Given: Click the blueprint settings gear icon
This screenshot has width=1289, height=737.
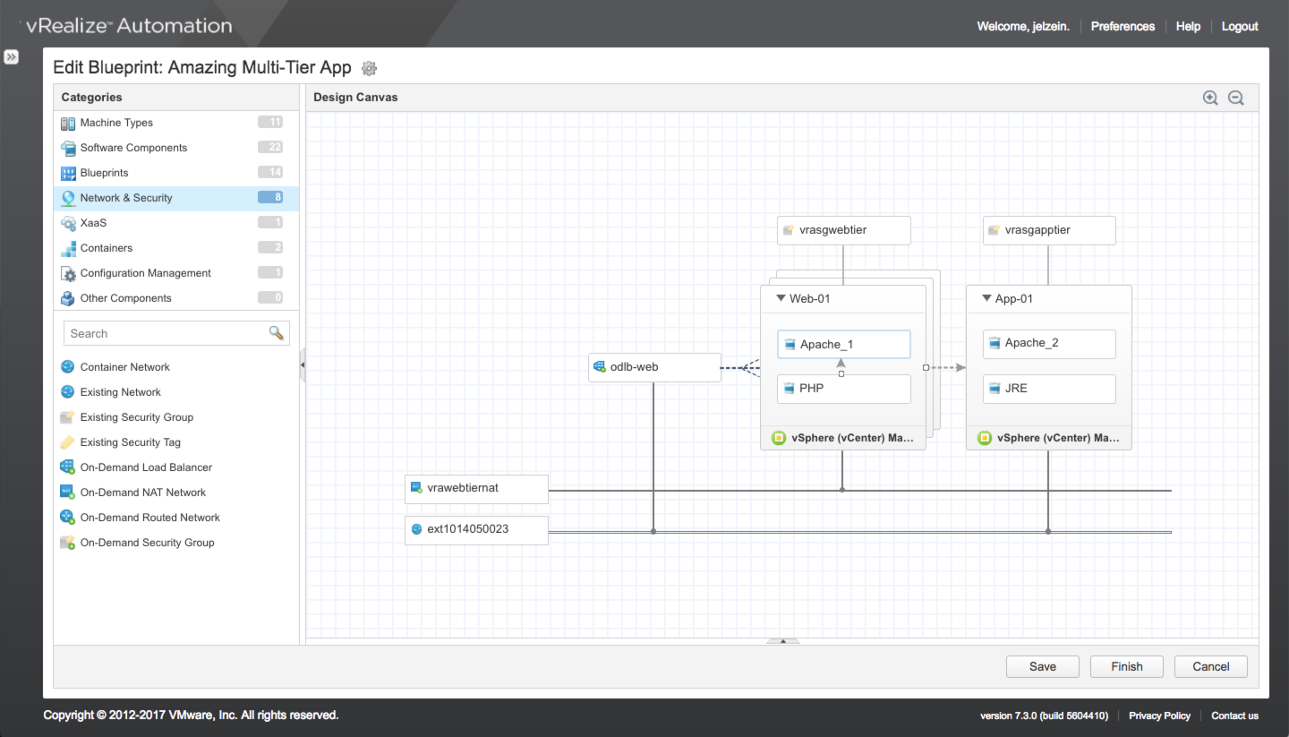Looking at the screenshot, I should click(x=369, y=68).
